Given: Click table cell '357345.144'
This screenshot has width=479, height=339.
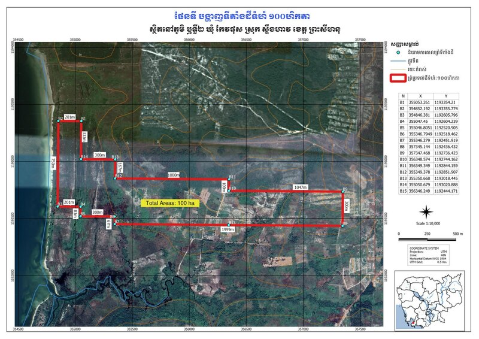Looking at the screenshot, I should (421, 147).
